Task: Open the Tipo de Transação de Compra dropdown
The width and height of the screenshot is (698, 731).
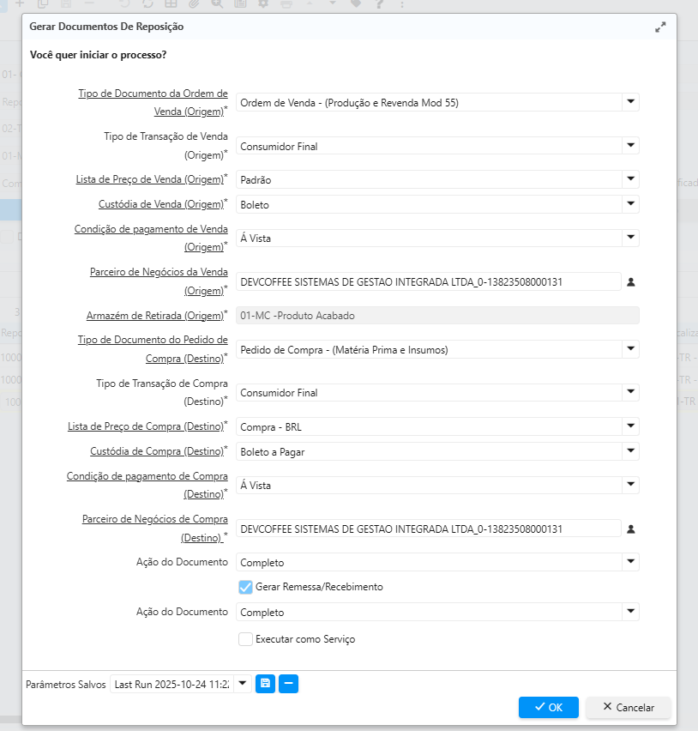Action: coord(630,392)
